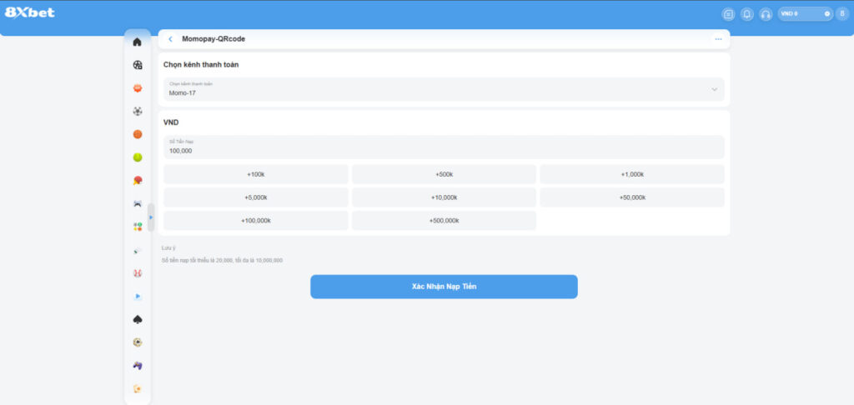Click the 'Lưu ý' note label
This screenshot has width=854, height=405.
click(168, 247)
